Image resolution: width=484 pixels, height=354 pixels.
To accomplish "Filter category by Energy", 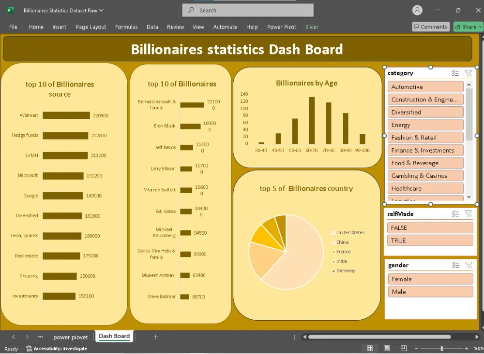I will click(x=425, y=125).
